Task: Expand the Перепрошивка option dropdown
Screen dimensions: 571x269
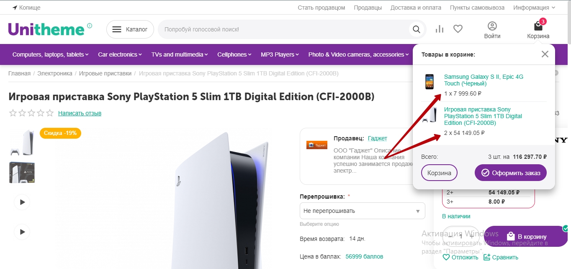Action: tap(362, 211)
